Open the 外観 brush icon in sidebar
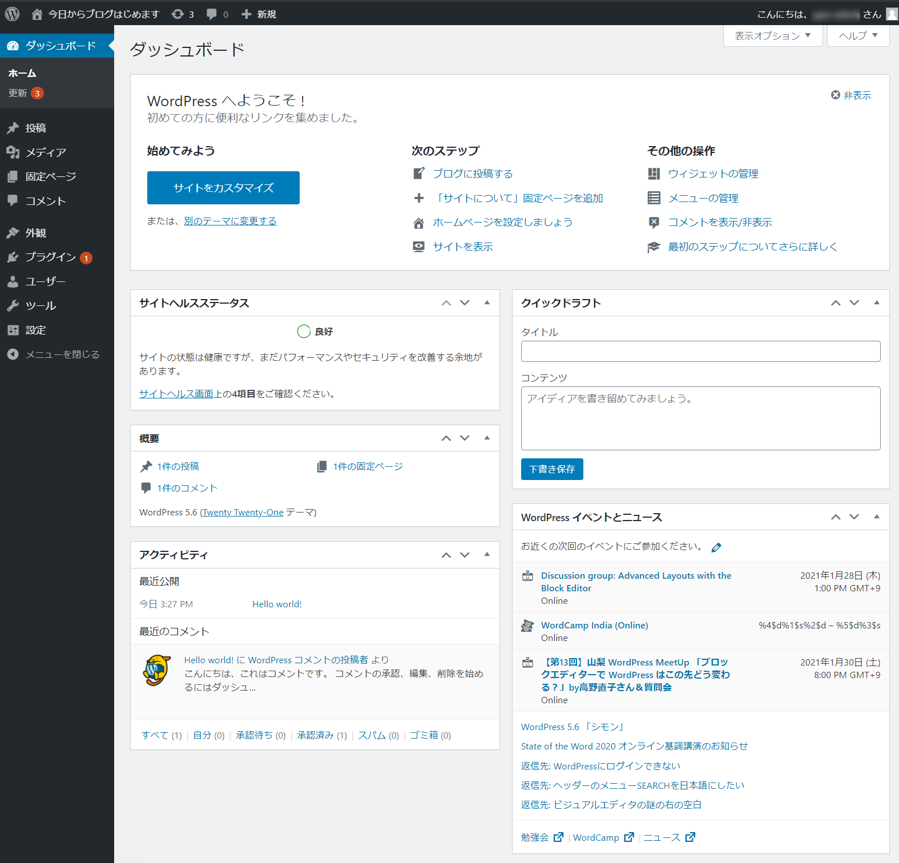The height and width of the screenshot is (863, 899). [x=13, y=233]
